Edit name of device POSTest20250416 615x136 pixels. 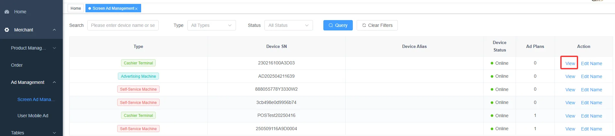pos(591,116)
